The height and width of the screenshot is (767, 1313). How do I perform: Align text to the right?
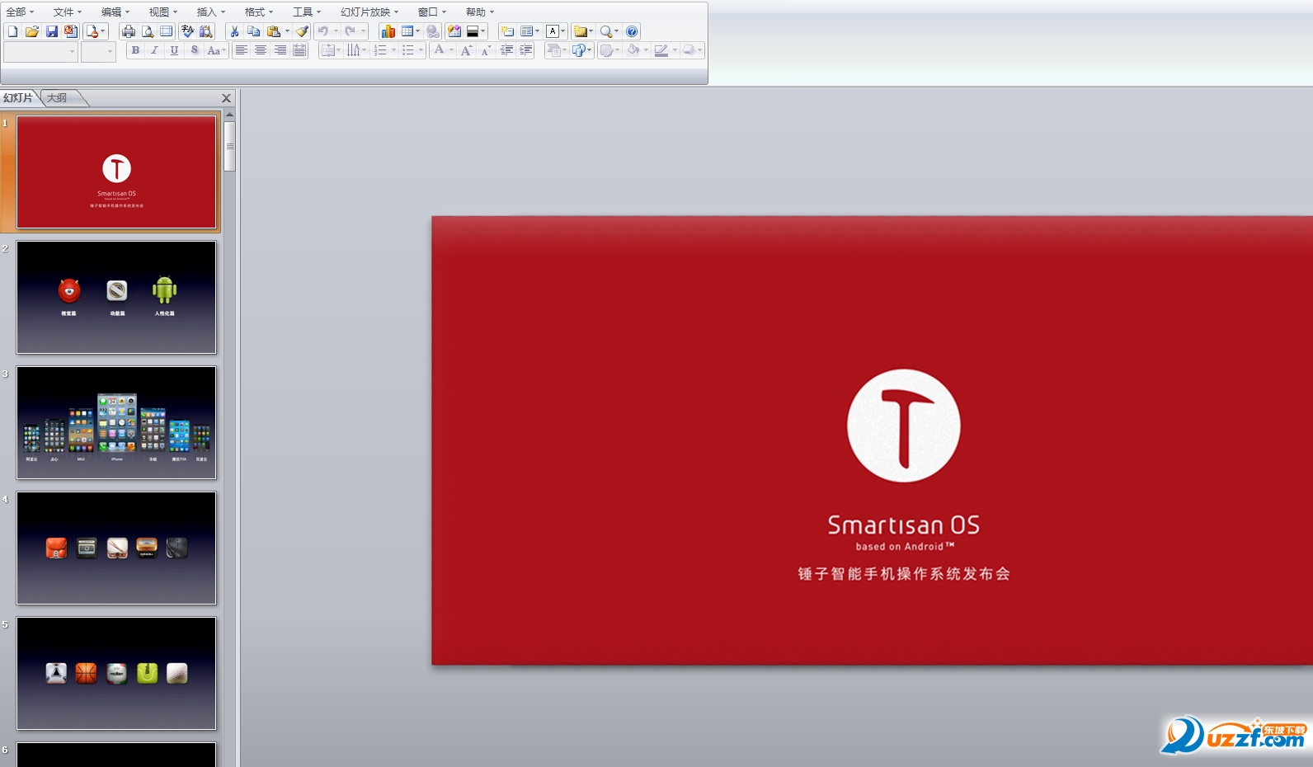[x=280, y=50]
